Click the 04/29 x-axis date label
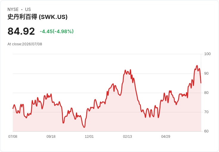Screen dimensions: 219x152 coord(166,137)
